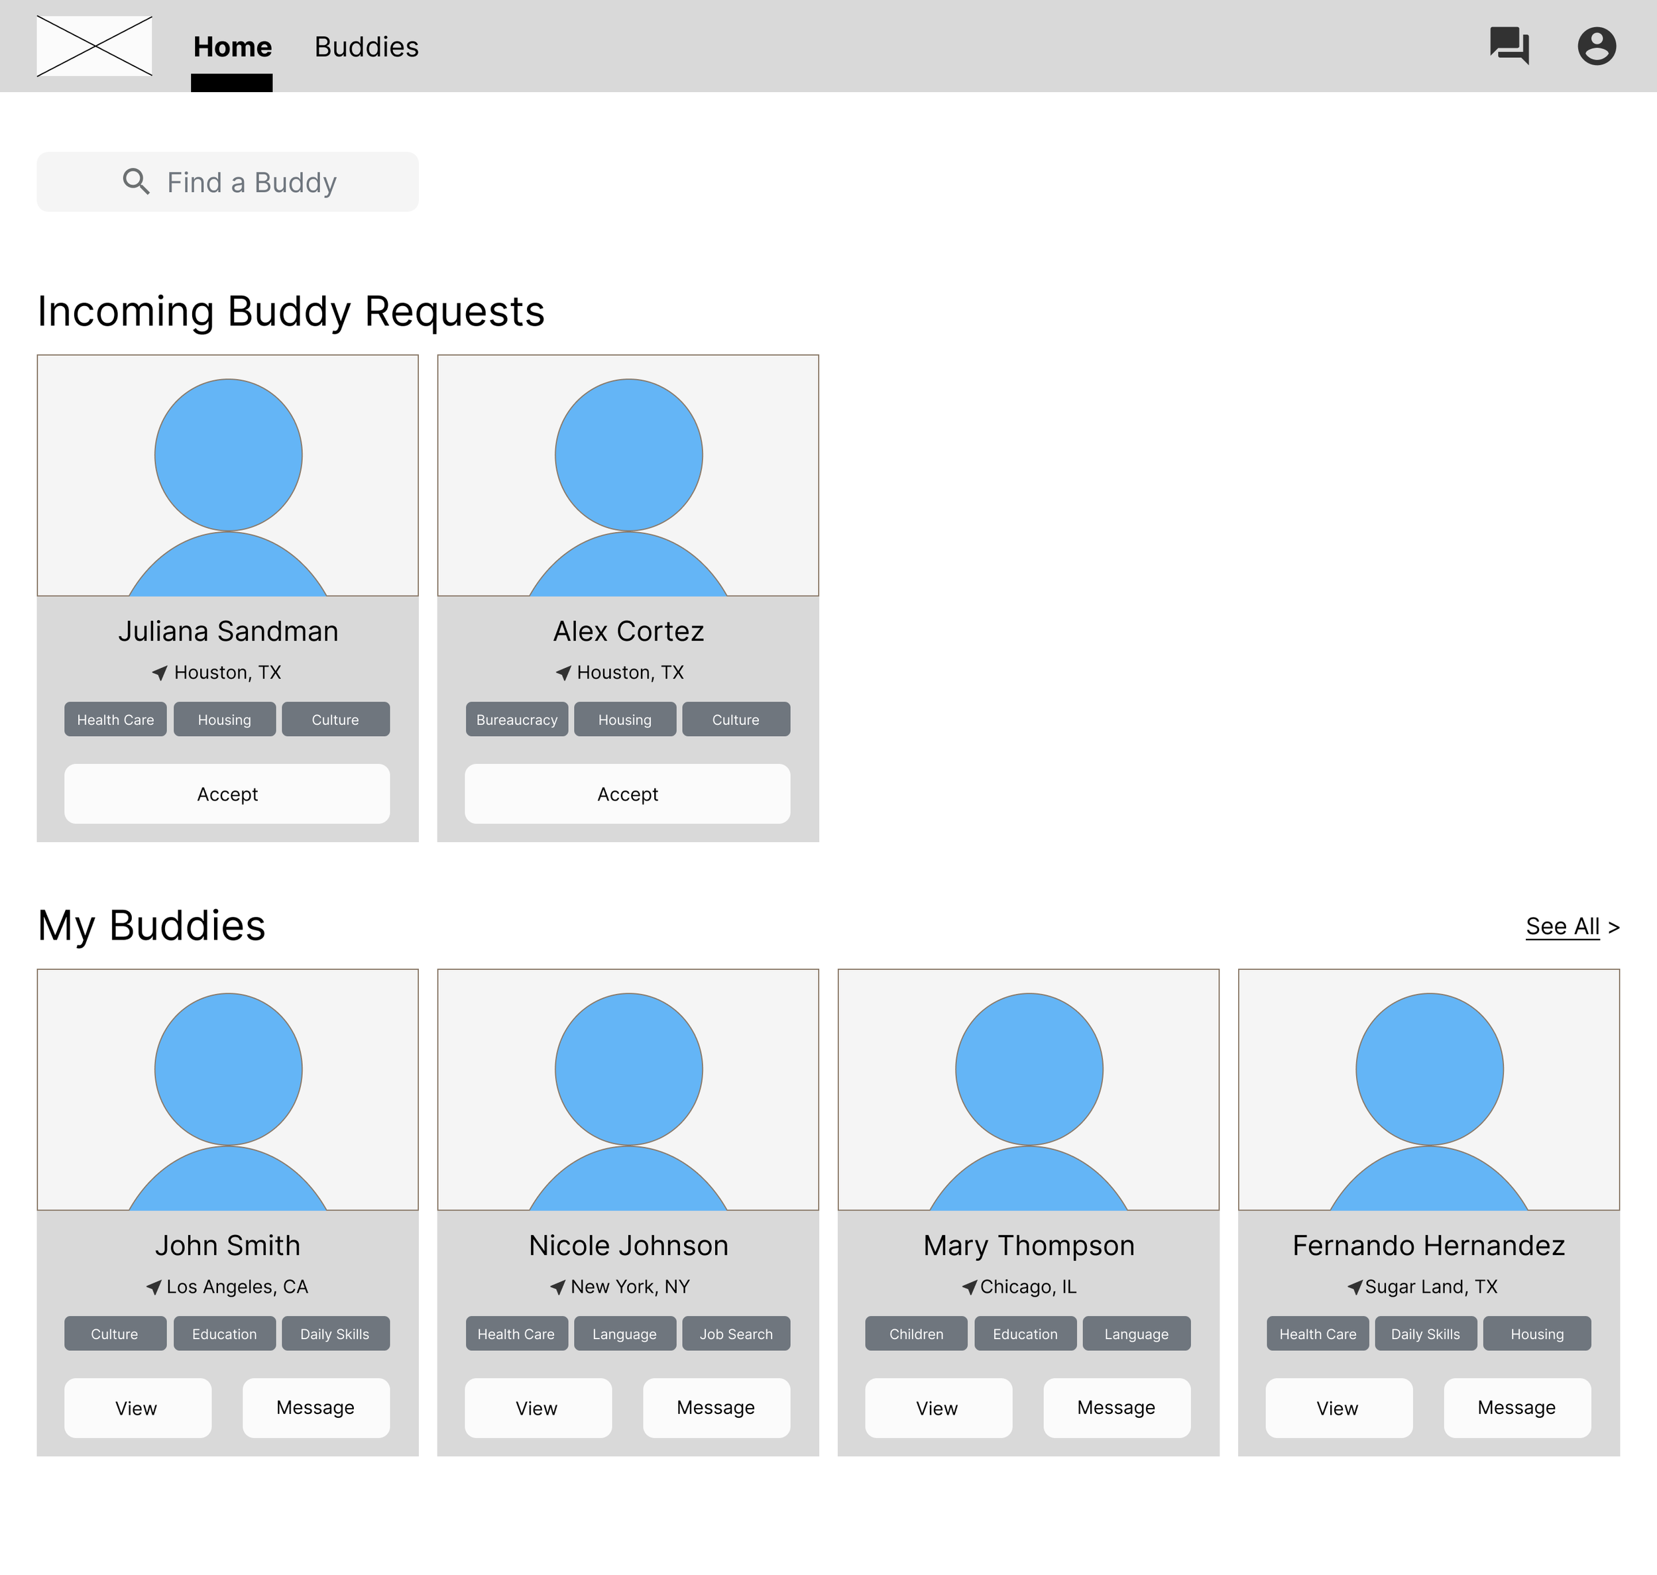This screenshot has height=1575, width=1657.
Task: Accept Juliana Sandman's buddy request
Action: [x=227, y=793]
